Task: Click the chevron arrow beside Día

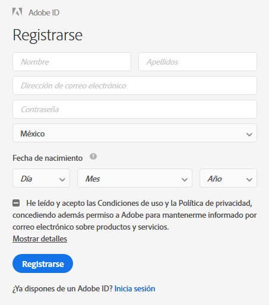Action: coord(62,179)
